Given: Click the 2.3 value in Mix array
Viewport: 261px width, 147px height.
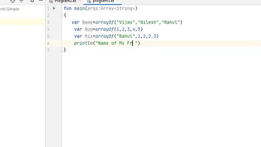Looking at the screenshot, I should click(152, 36).
